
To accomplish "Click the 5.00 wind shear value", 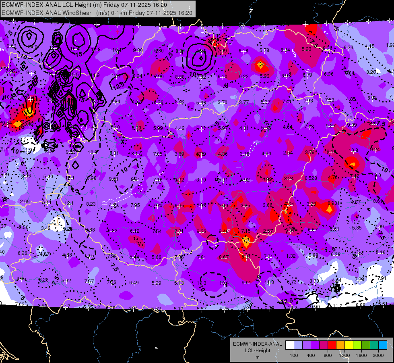I will tap(48, 177).
